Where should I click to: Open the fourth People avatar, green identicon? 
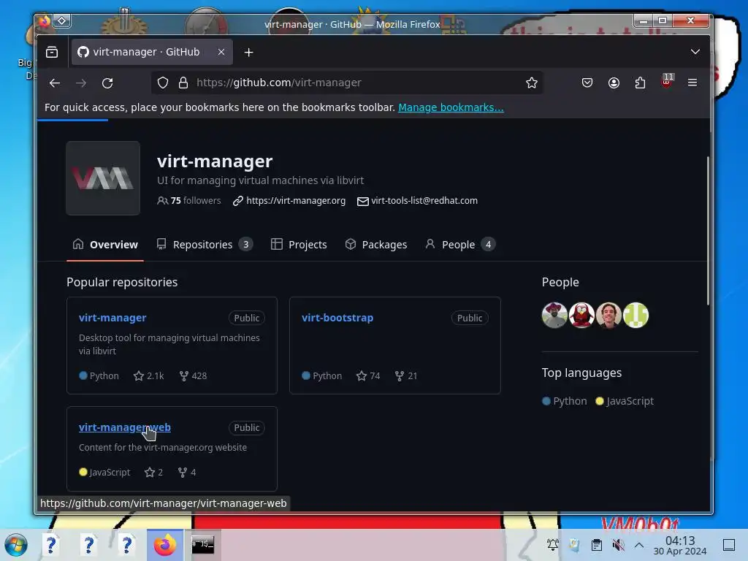[x=636, y=316]
